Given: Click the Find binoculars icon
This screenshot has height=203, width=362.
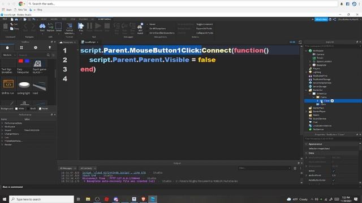Looking at the screenshot, I should point(42,26).
